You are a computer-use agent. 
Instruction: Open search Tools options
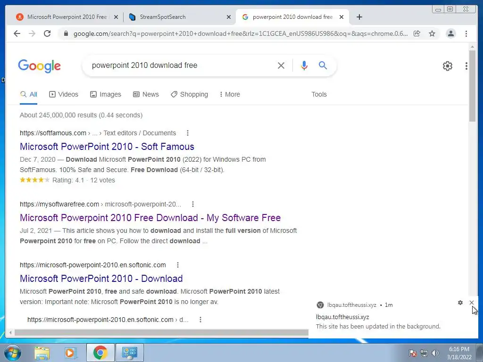click(319, 94)
